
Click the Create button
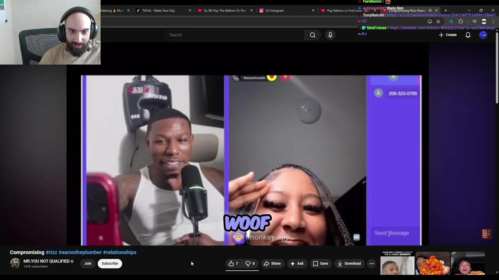[448, 35]
